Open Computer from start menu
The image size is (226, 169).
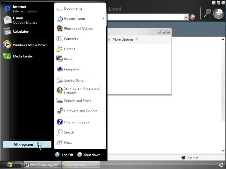(x=68, y=69)
